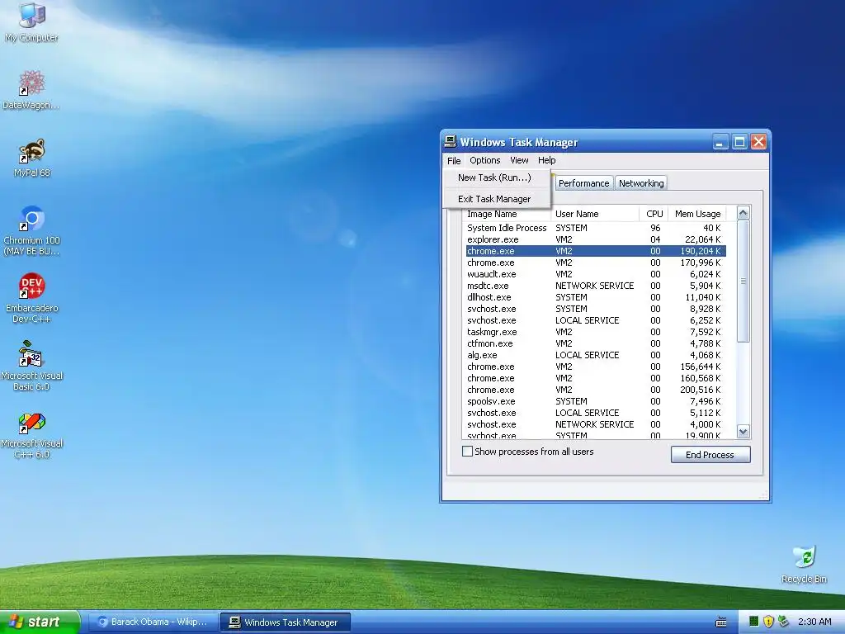Select svchost.exe row using 8,928 K
The width and height of the screenshot is (845, 634).
point(594,309)
